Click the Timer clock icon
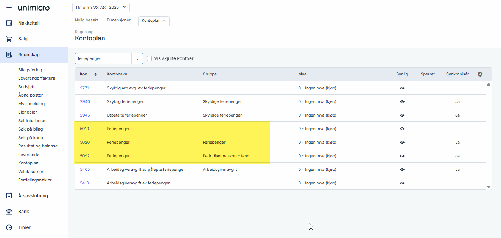The height and width of the screenshot is (238, 501). [9, 227]
